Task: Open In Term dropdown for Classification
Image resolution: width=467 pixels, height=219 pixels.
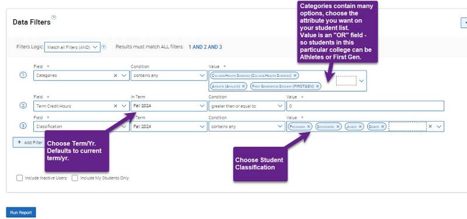Action: 169,126
